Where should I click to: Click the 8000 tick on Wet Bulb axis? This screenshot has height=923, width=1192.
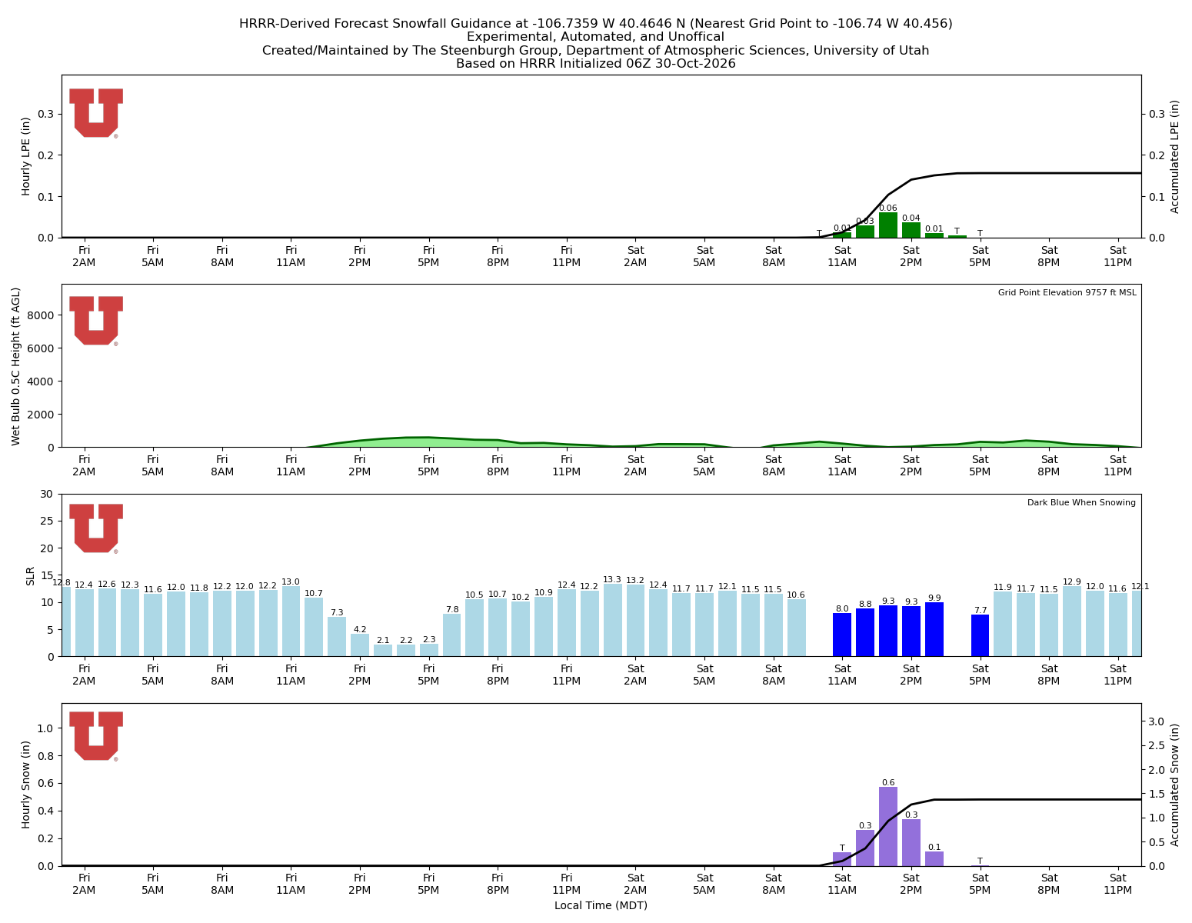[x=42, y=315]
